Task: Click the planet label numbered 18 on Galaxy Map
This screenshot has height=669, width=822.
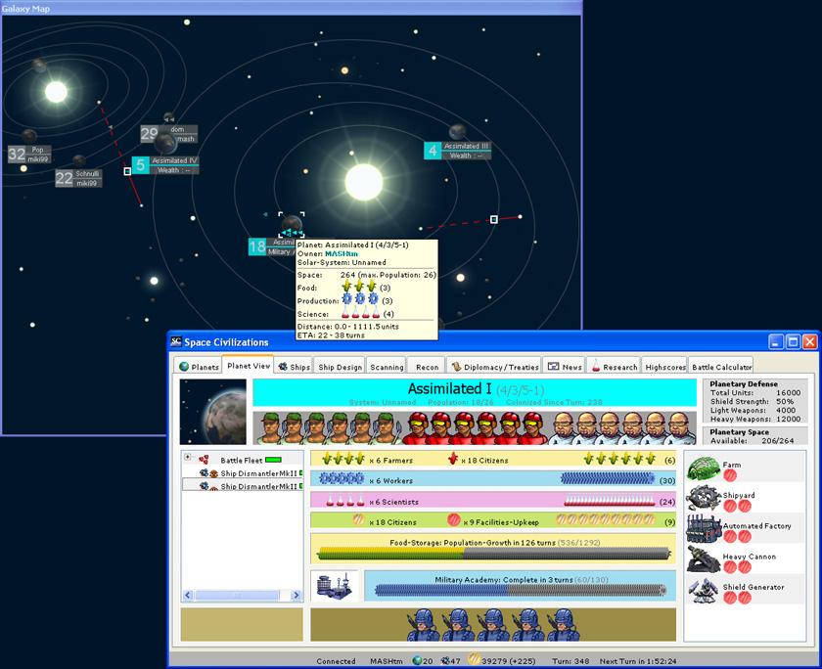Action: pos(270,246)
